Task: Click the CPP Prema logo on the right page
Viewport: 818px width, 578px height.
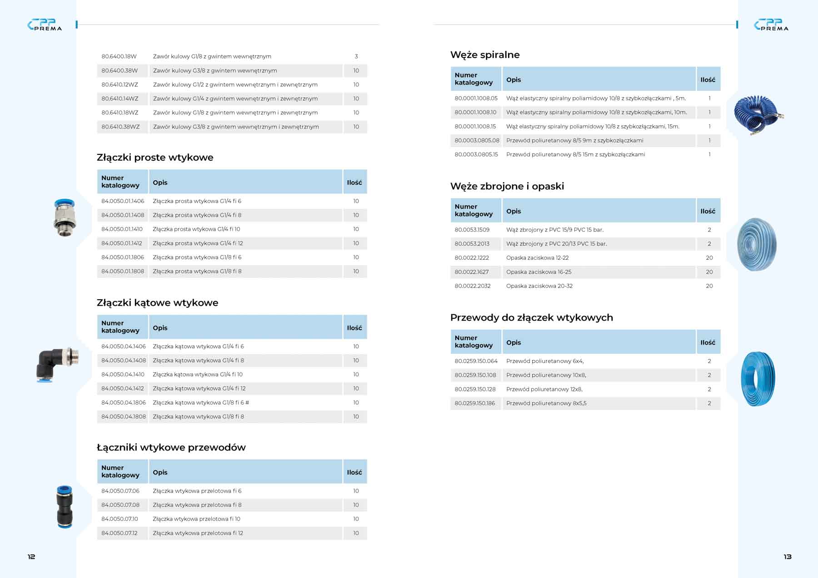Action: coord(771,25)
